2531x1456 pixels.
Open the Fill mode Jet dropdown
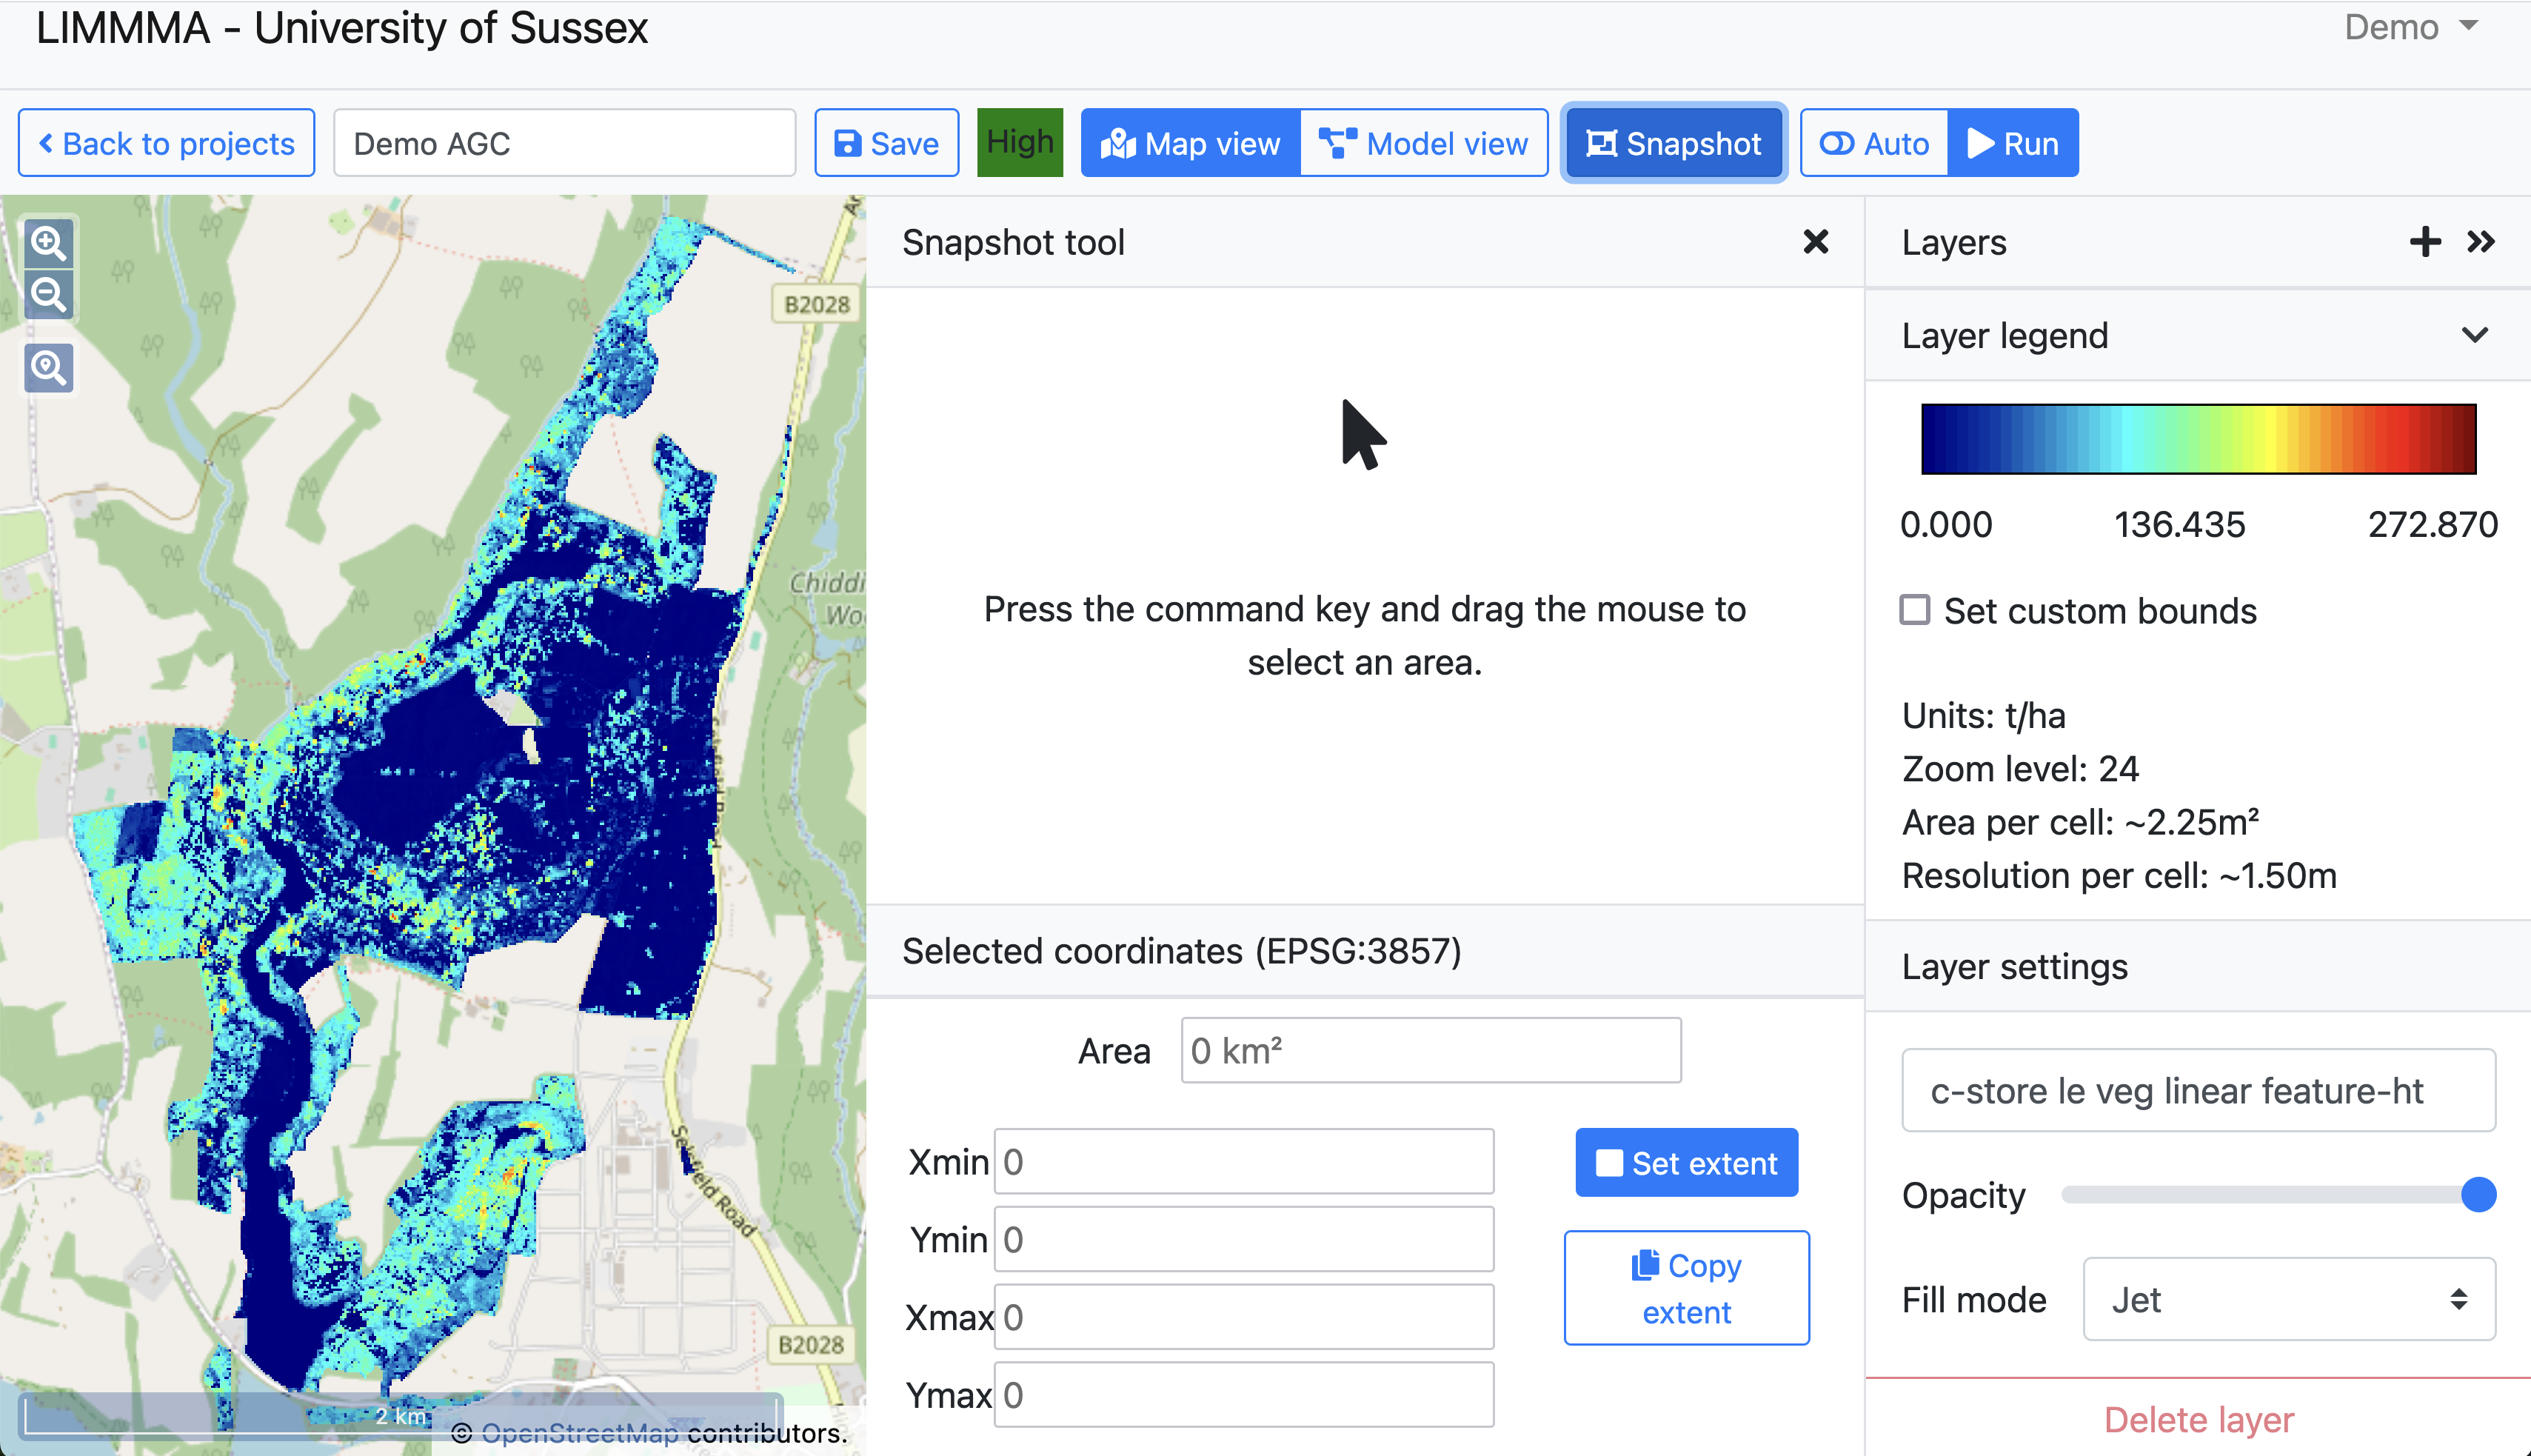coord(2288,1299)
